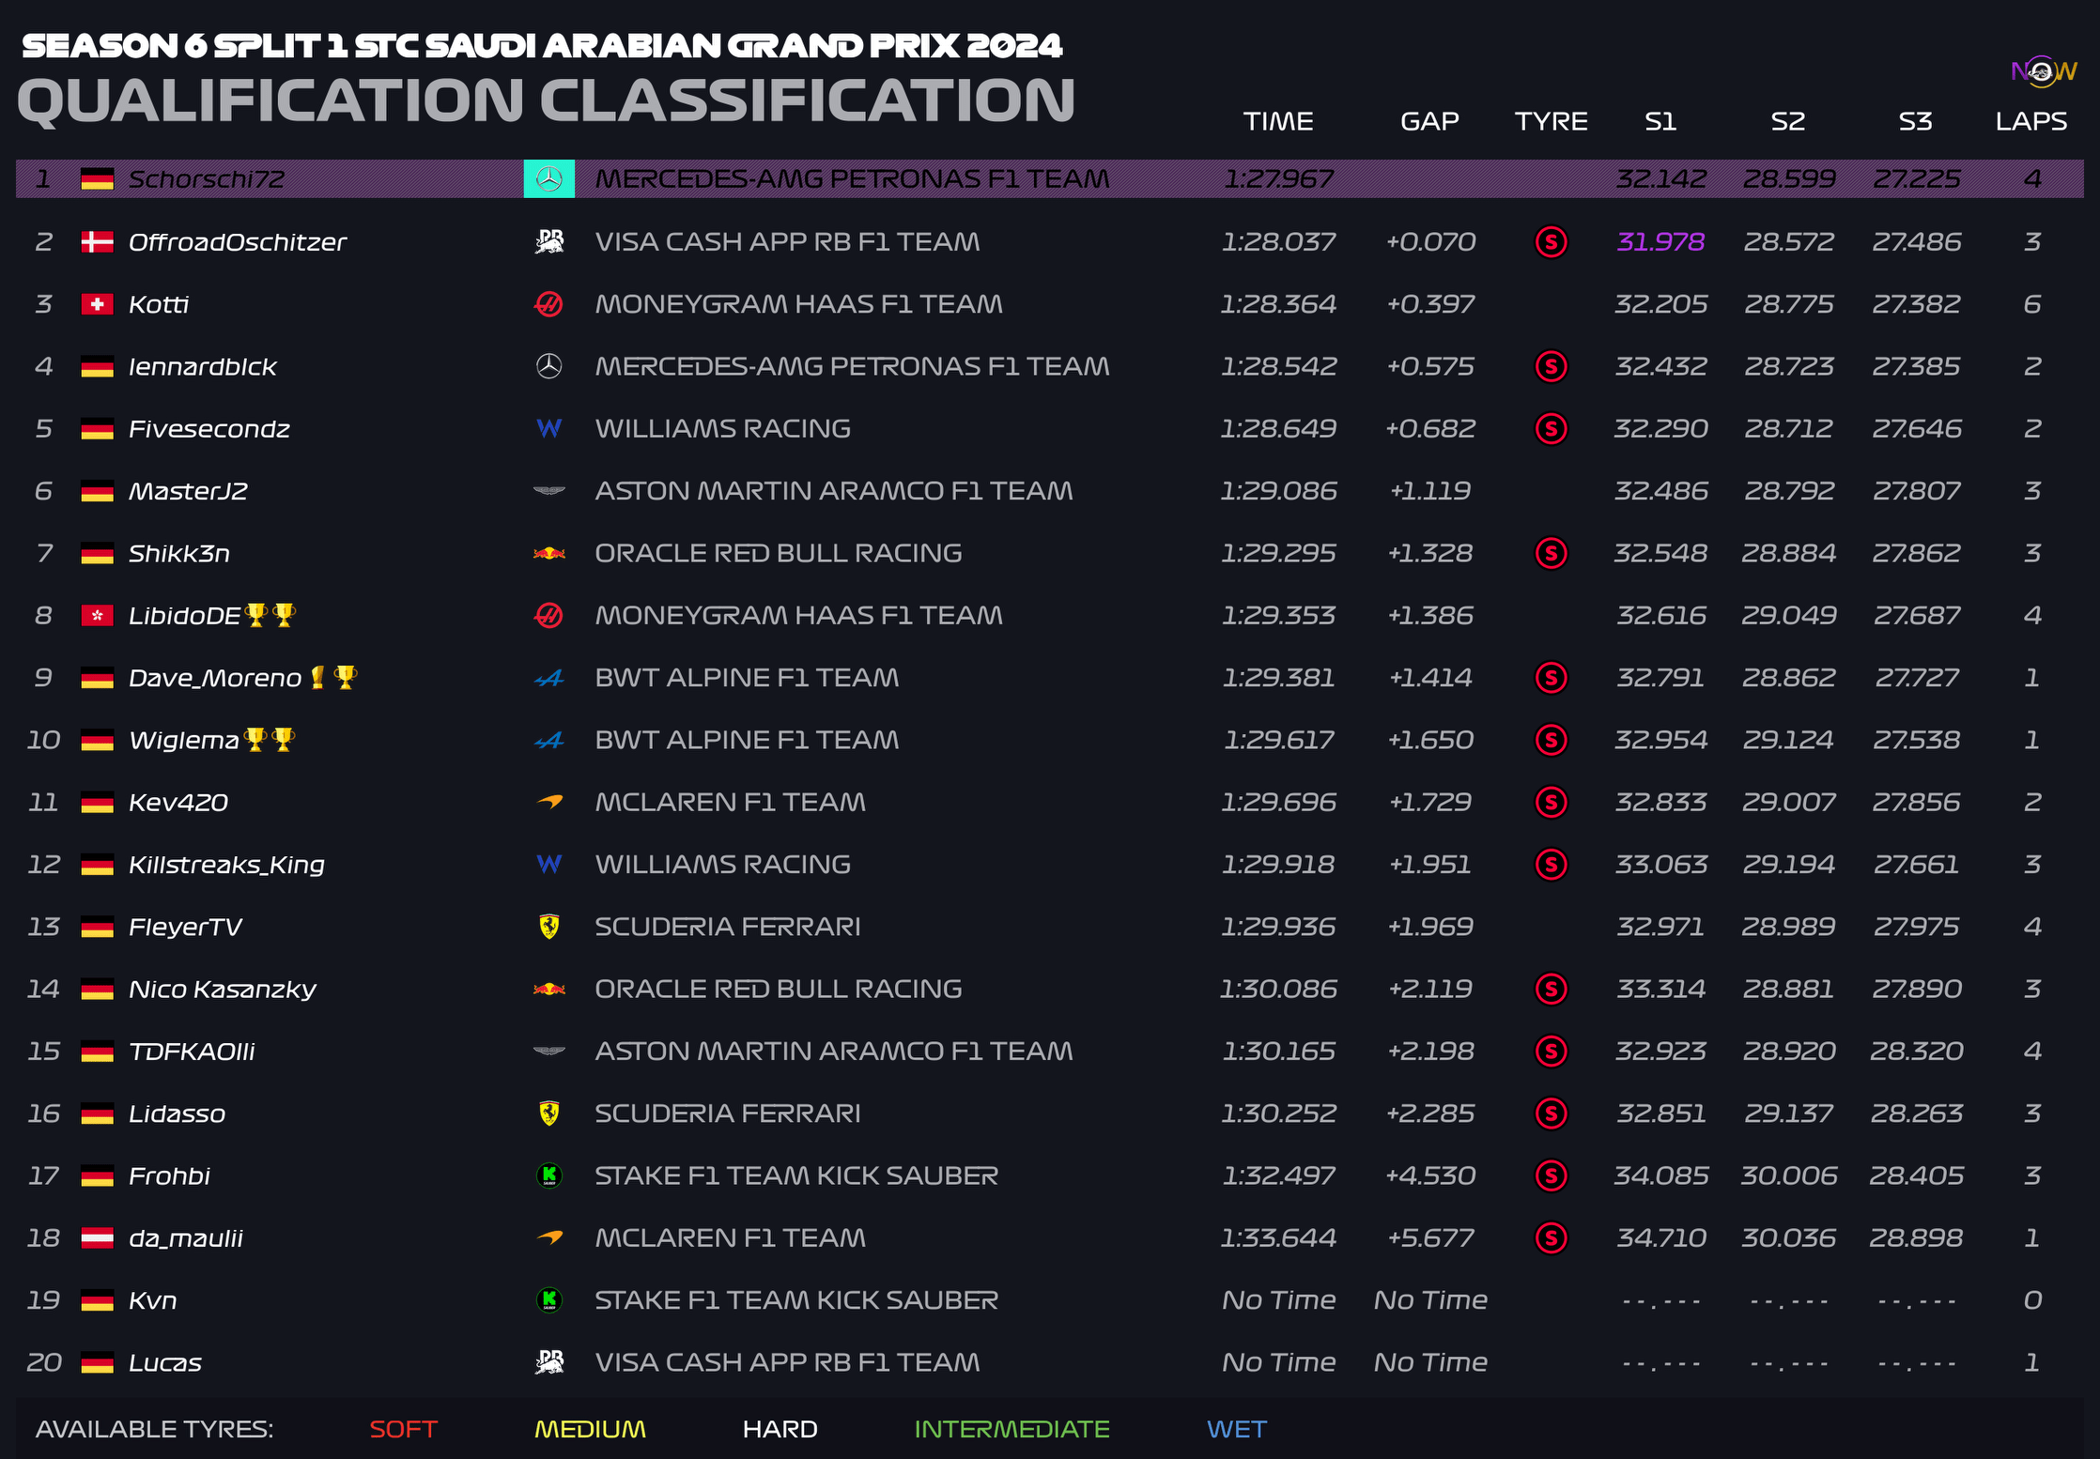This screenshot has height=1459, width=2100.
Task: Click the S2 column header
Action: pyautogui.click(x=1788, y=121)
